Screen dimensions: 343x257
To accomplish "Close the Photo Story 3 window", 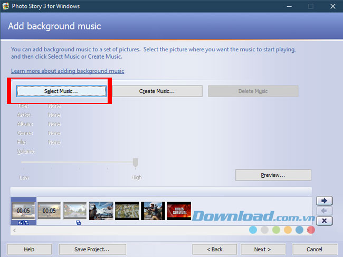I will point(333,6).
